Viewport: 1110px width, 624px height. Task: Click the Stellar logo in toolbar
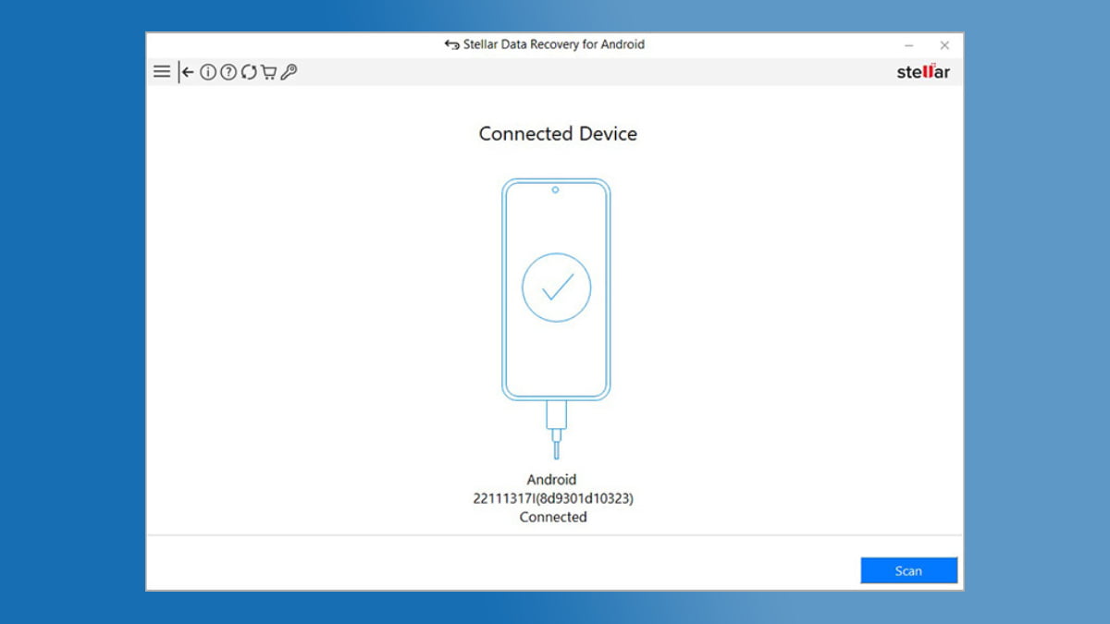coord(922,72)
